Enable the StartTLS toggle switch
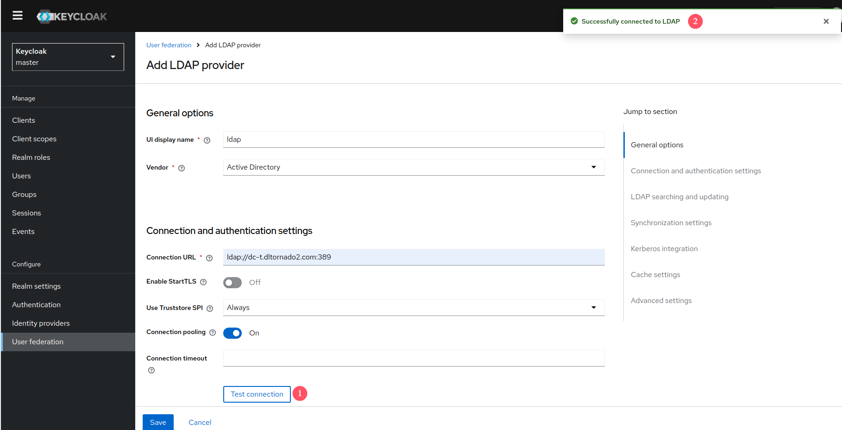The height and width of the screenshot is (430, 842). [x=232, y=283]
